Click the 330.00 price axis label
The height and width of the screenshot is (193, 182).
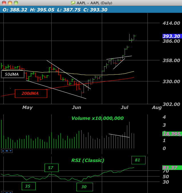[x=171, y=81]
